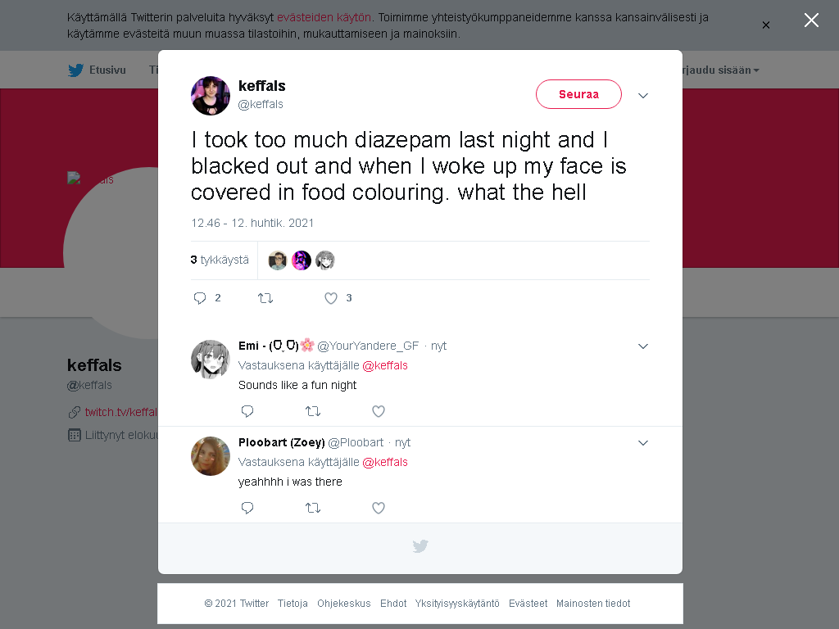Viewport: 839px width, 629px height.
Task: Open the Ohjekeskus footer link
Action: (343, 604)
